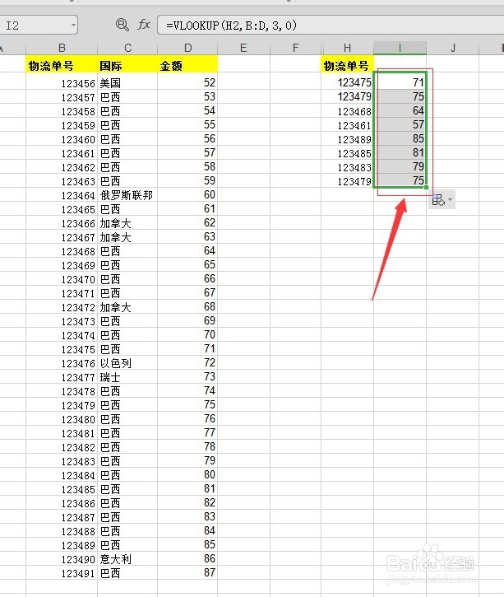
Task: Click the 物流单号 header in column B
Action: point(62,65)
